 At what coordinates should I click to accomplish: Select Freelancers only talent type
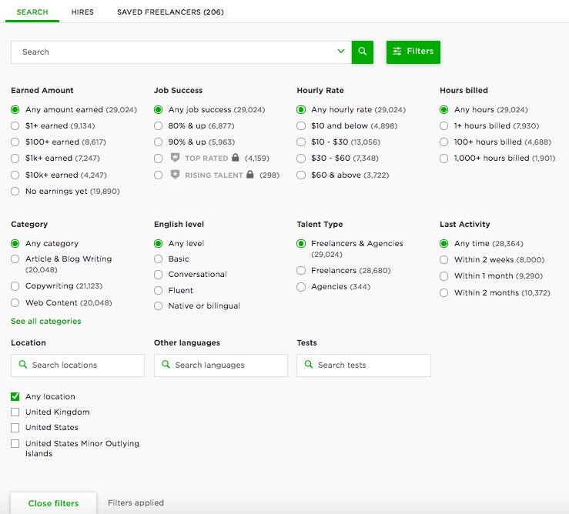pyautogui.click(x=301, y=271)
